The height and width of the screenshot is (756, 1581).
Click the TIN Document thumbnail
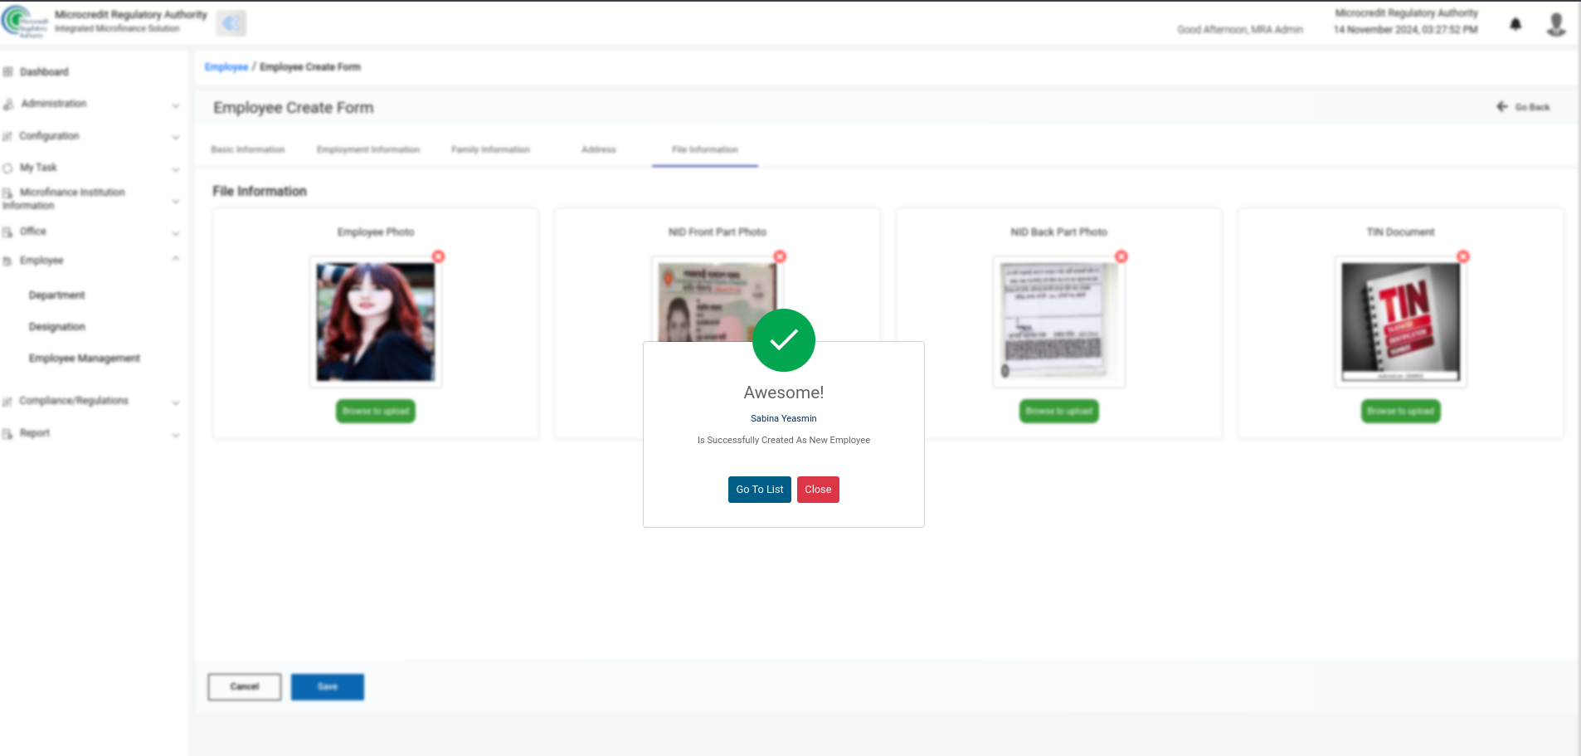(1401, 322)
